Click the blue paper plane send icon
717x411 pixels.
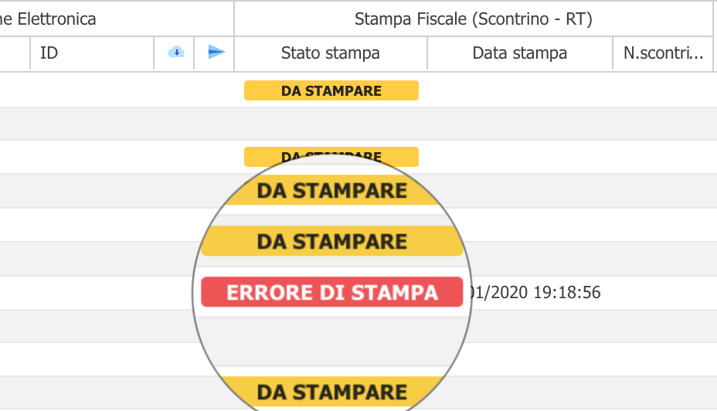pyautogui.click(x=216, y=52)
